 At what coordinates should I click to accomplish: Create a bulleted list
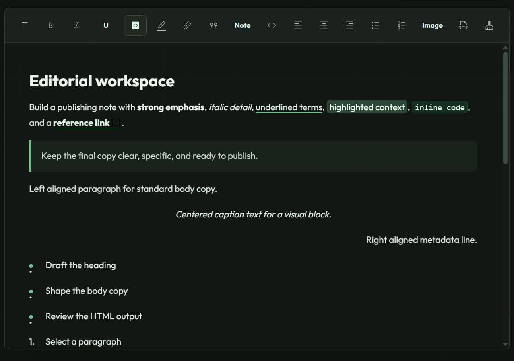(x=375, y=25)
